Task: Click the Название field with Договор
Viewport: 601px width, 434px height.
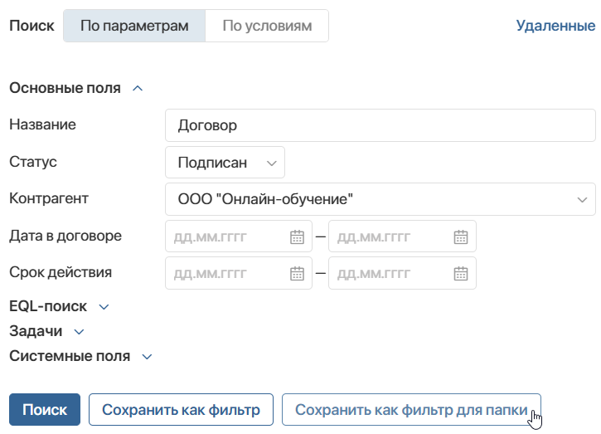Action: pyautogui.click(x=380, y=125)
